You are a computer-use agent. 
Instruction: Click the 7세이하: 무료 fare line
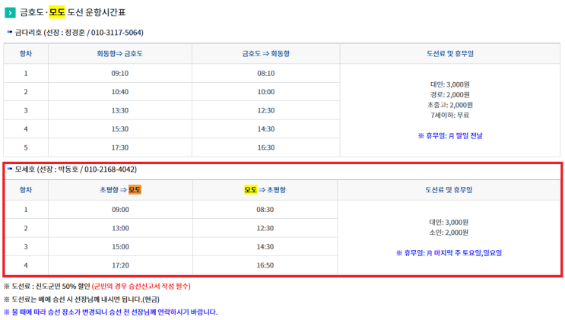pyautogui.click(x=450, y=116)
